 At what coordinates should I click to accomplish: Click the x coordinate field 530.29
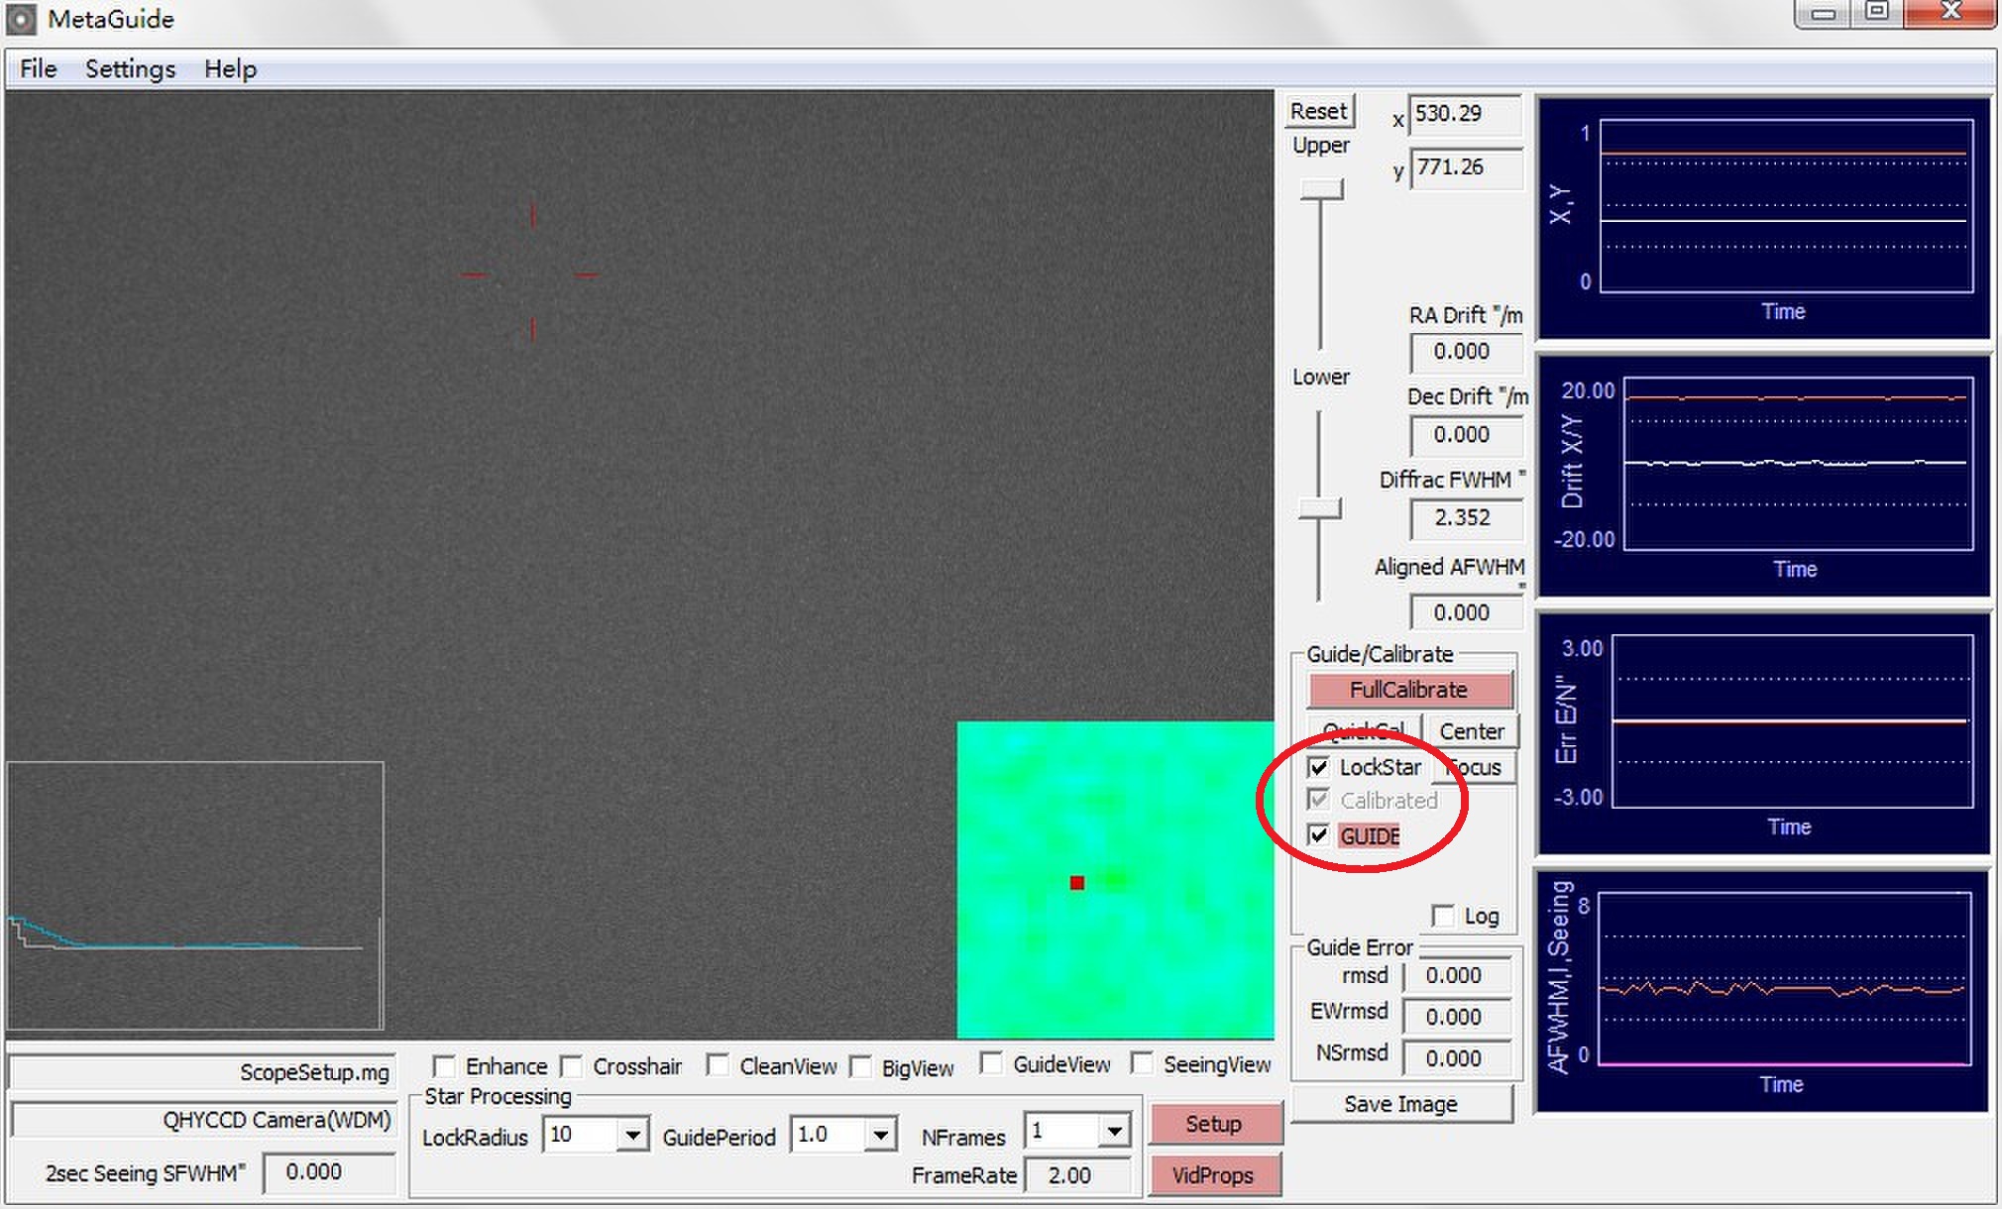tap(1465, 114)
